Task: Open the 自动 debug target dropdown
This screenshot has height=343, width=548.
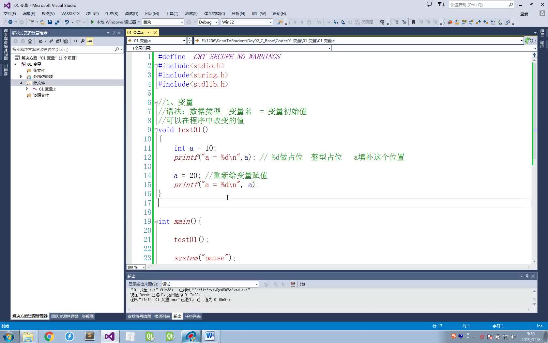Action: [x=182, y=22]
